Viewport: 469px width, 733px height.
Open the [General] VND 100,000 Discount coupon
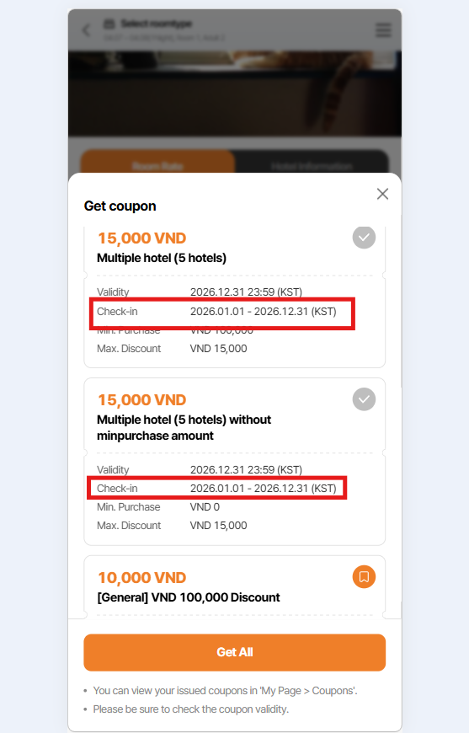point(189,597)
